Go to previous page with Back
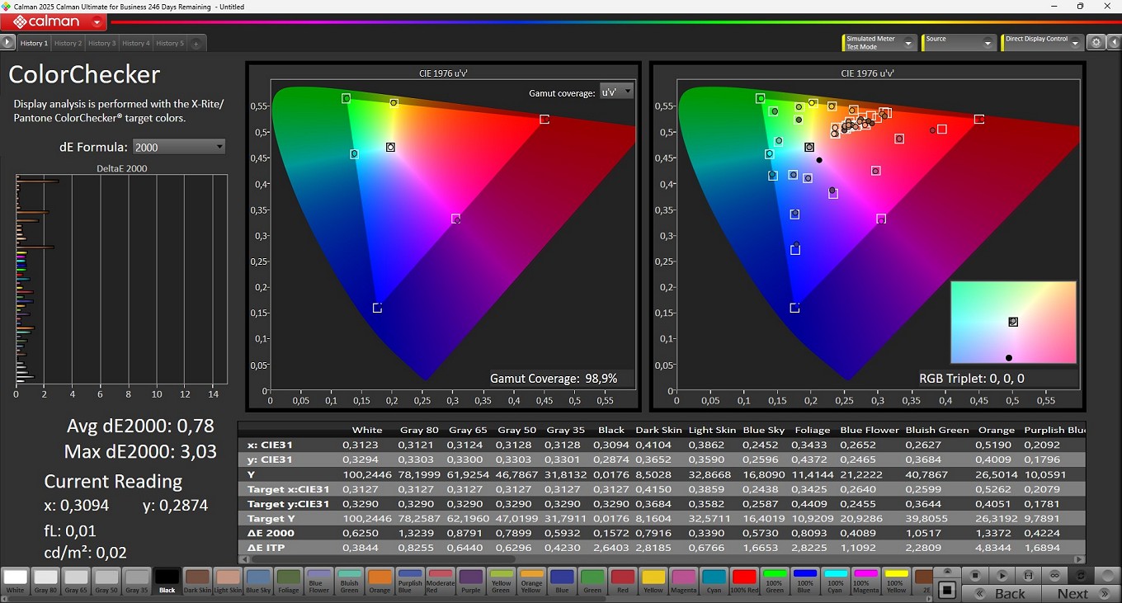The height and width of the screenshot is (603, 1122). pos(1001,593)
